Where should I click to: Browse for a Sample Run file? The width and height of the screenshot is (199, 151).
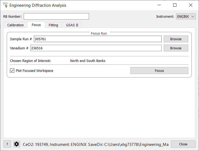(x=176, y=39)
